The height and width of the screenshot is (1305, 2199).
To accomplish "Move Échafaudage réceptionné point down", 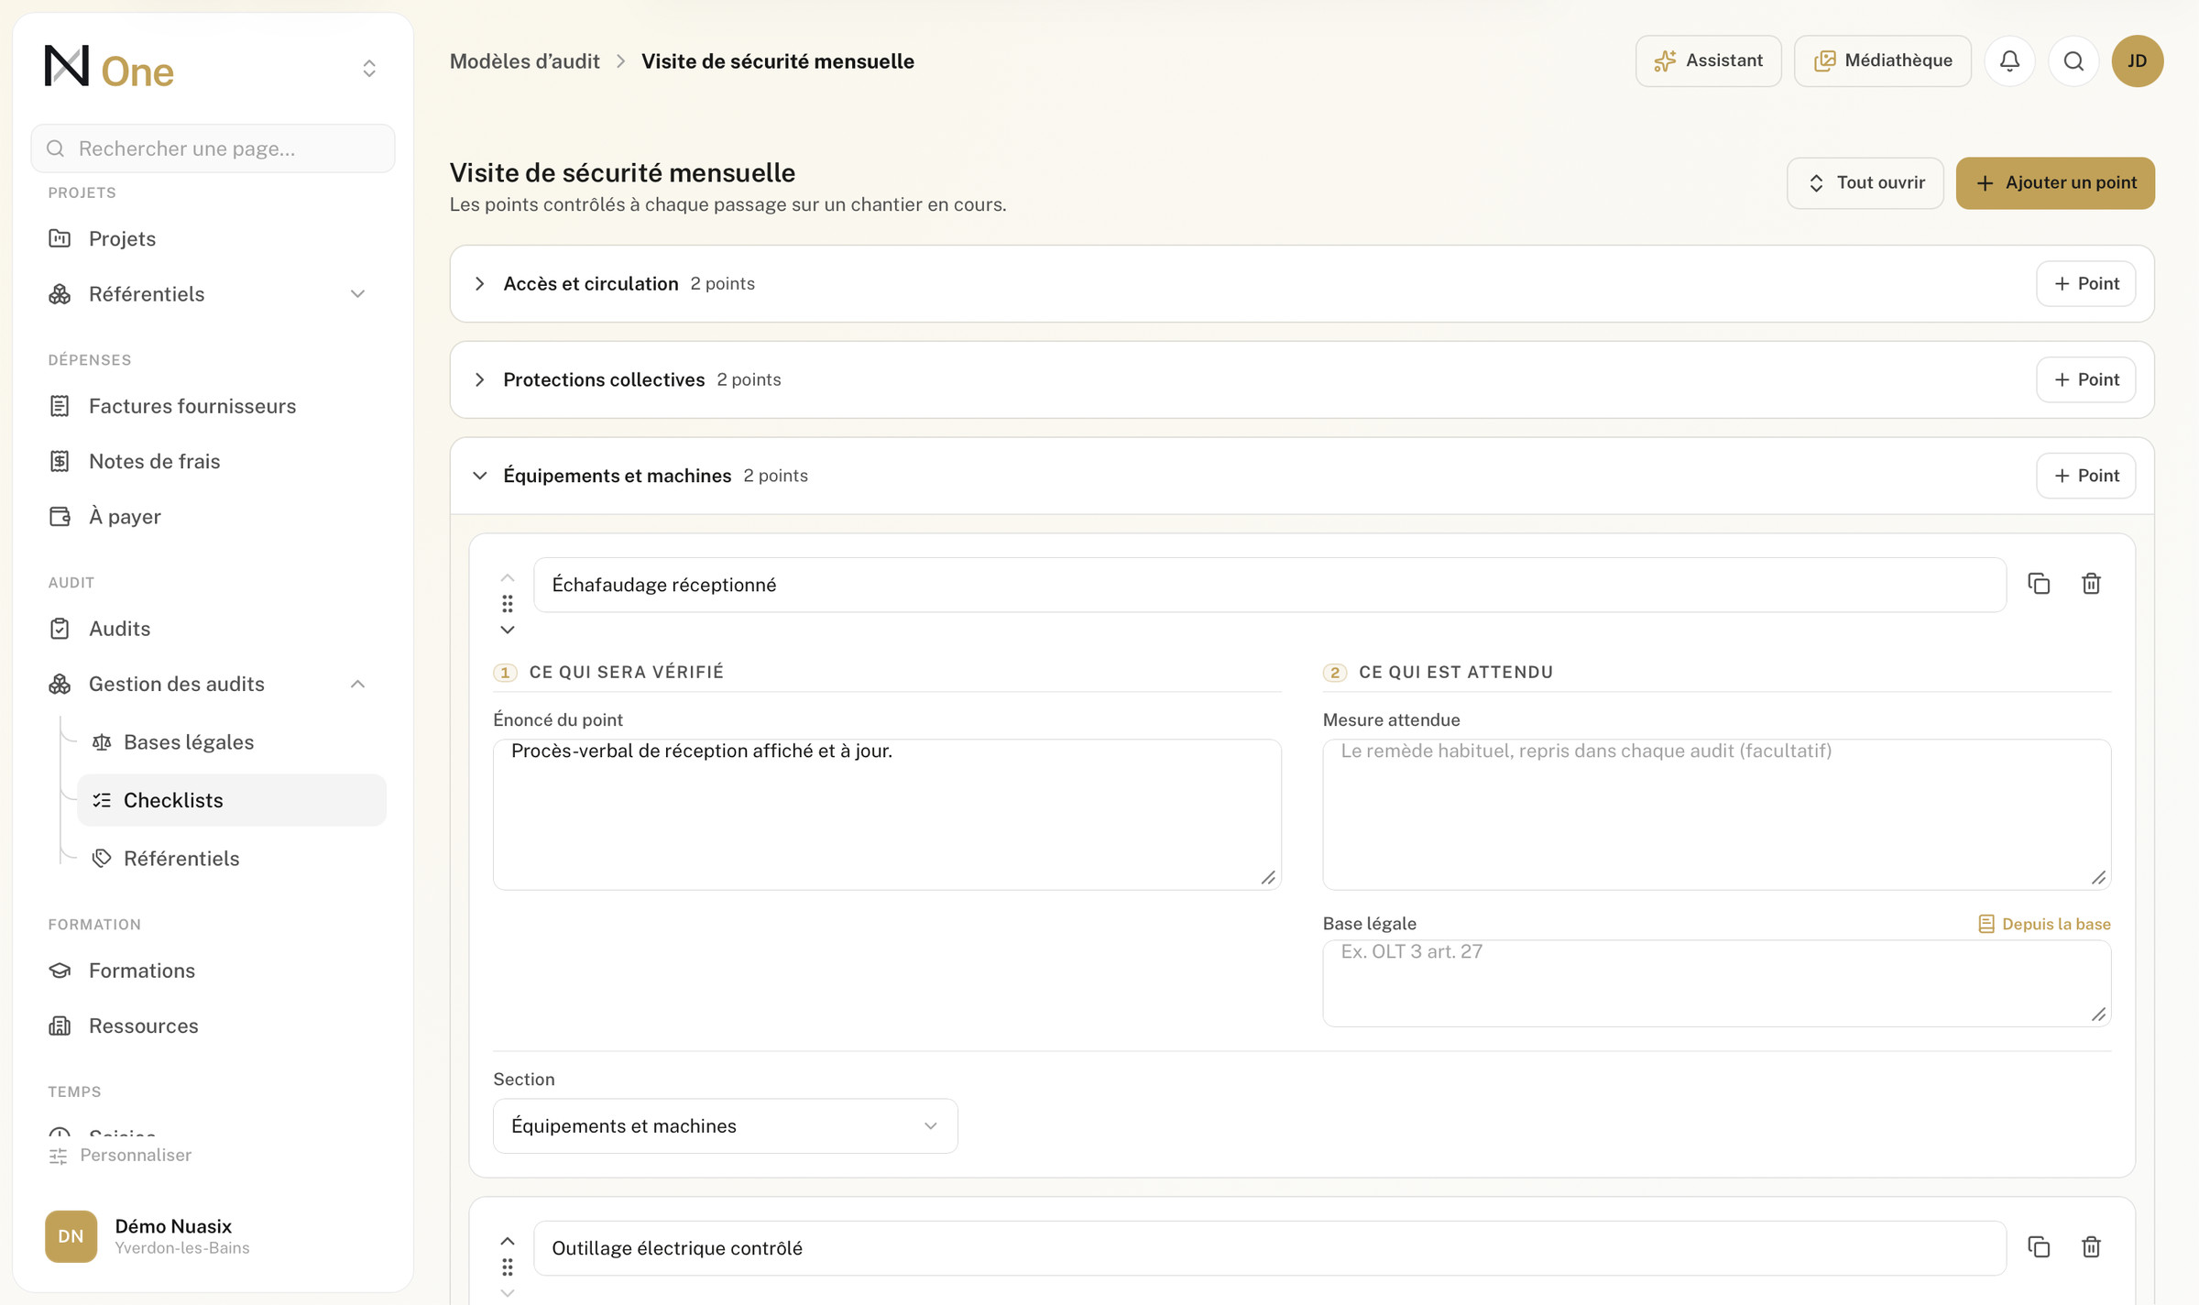I will [508, 630].
